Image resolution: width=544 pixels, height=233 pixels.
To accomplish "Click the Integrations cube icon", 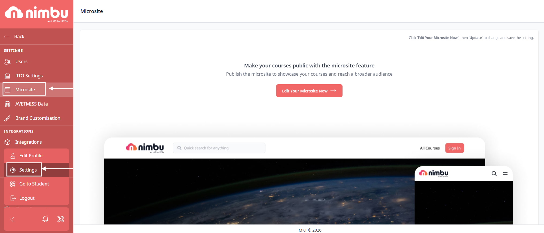I will coord(7,142).
